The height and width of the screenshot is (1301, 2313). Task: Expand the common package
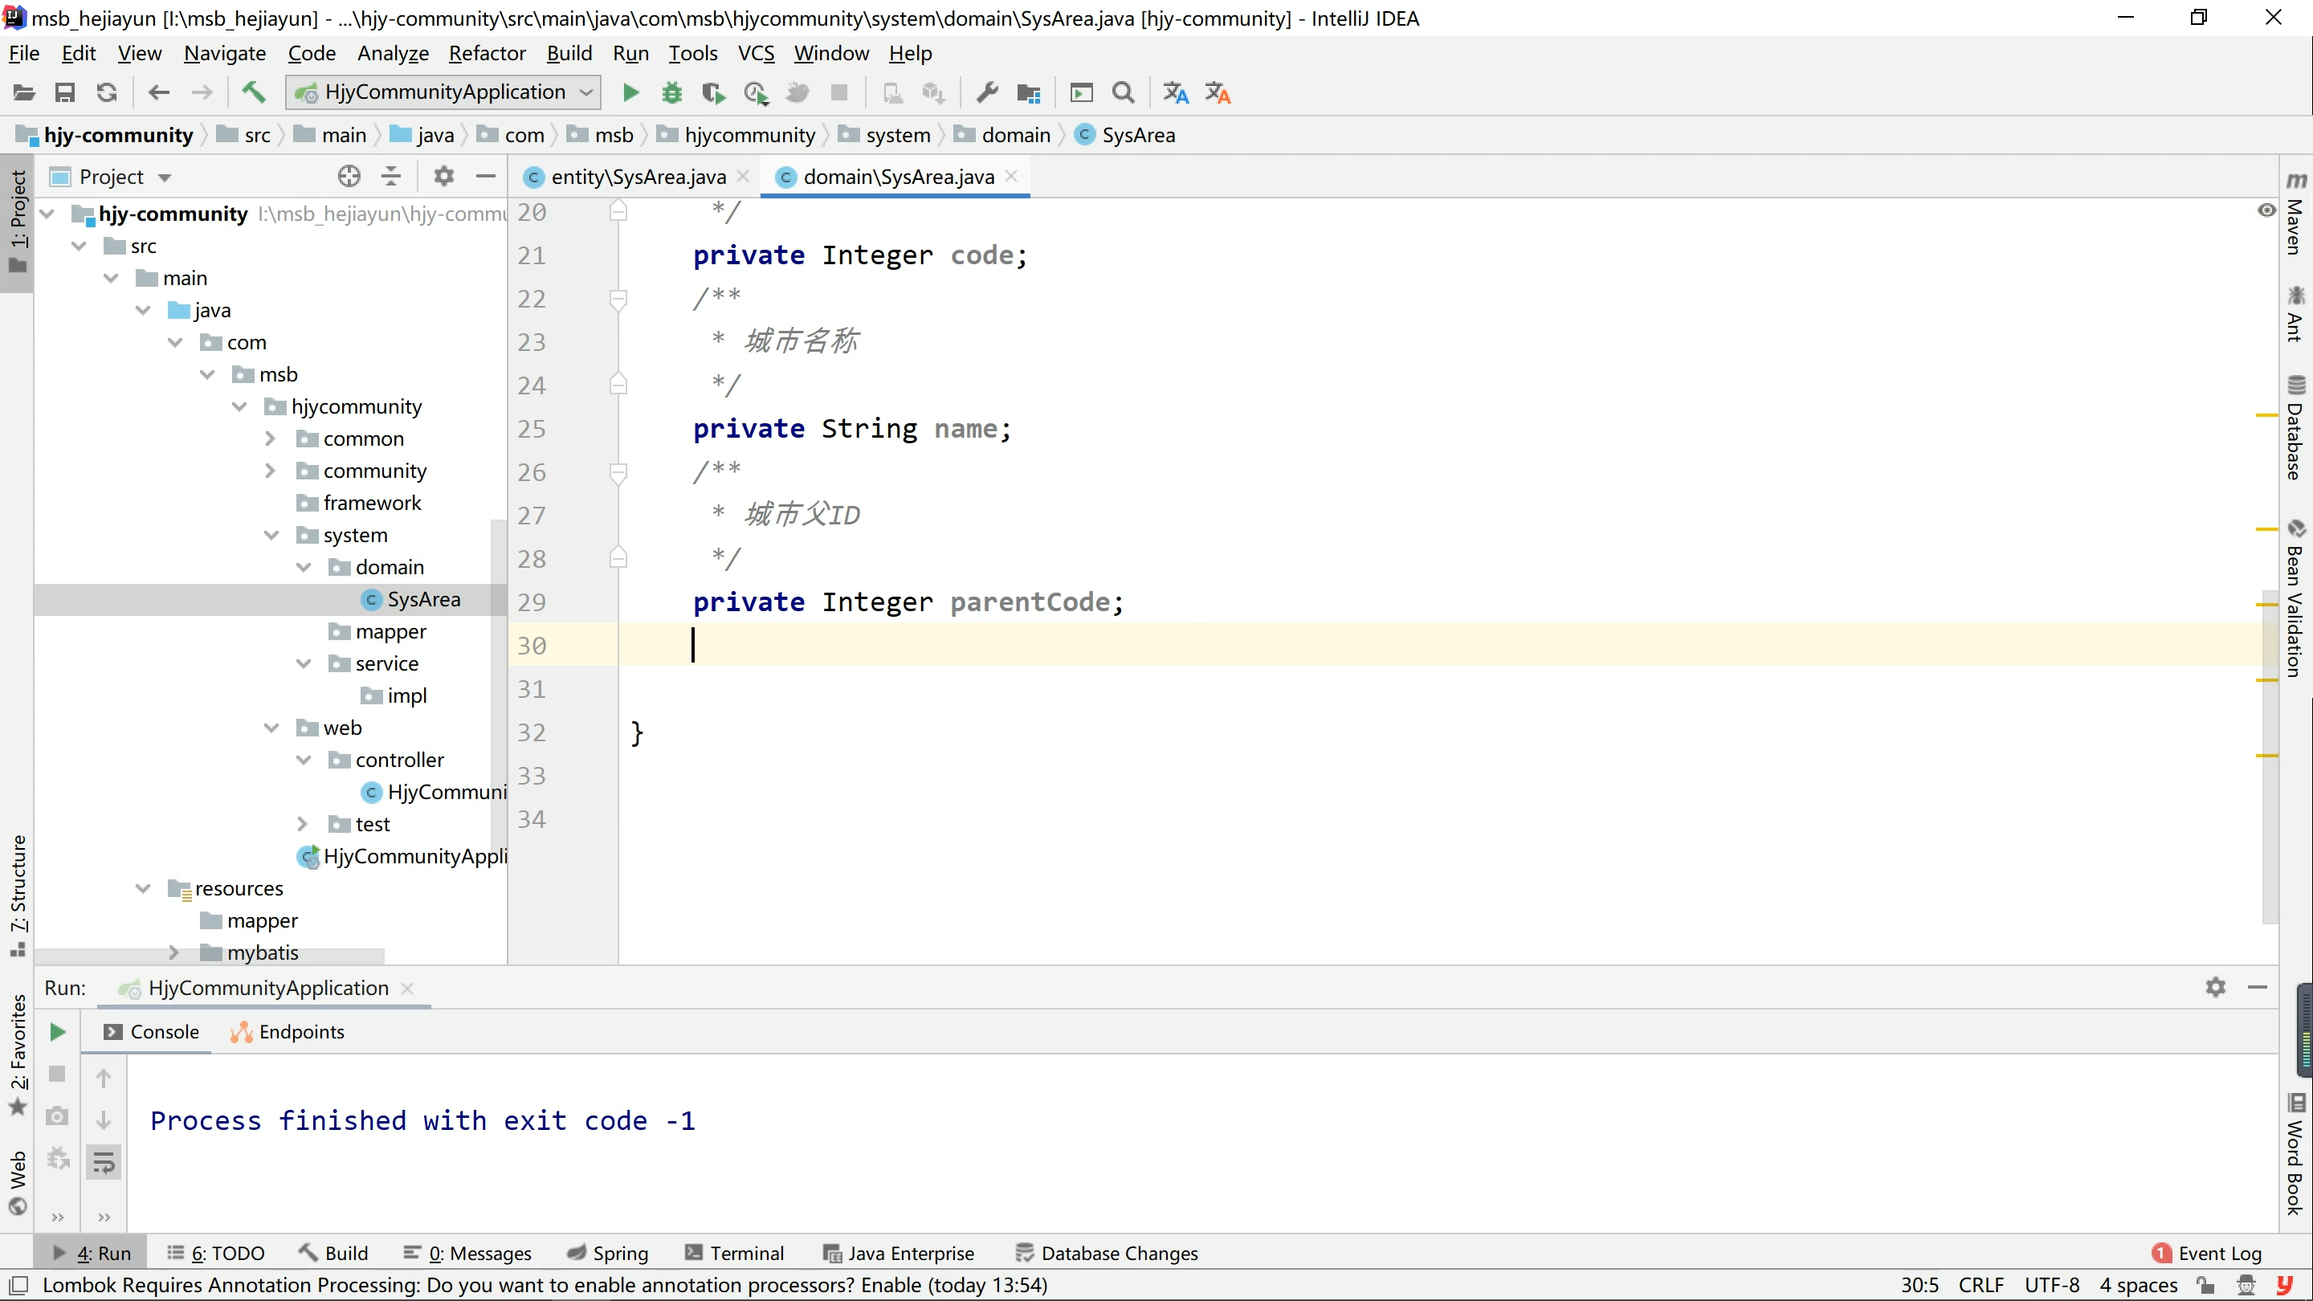(x=271, y=438)
